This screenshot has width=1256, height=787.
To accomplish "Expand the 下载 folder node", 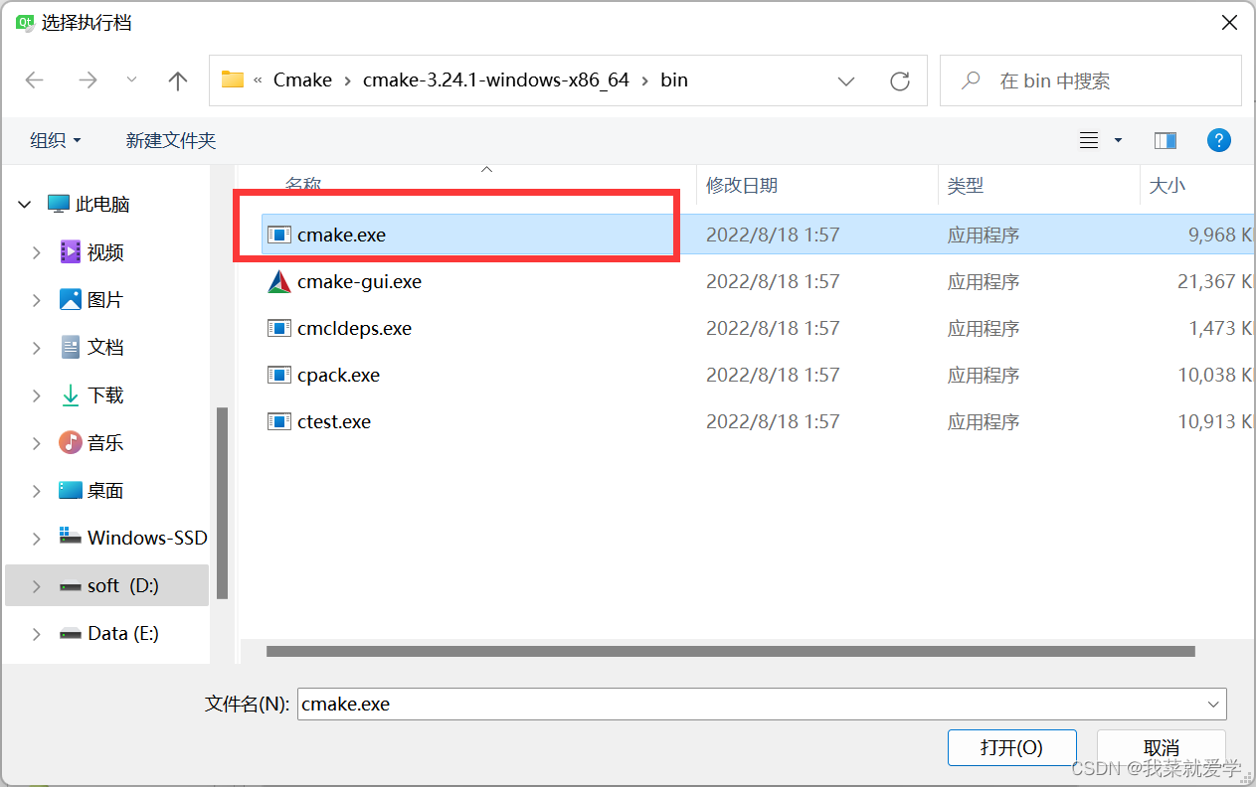I will [37, 395].
